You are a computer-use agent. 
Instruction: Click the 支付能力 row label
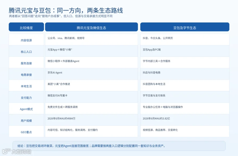click(26, 97)
